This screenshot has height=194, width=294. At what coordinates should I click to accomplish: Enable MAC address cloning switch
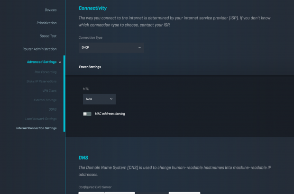pos(87,114)
